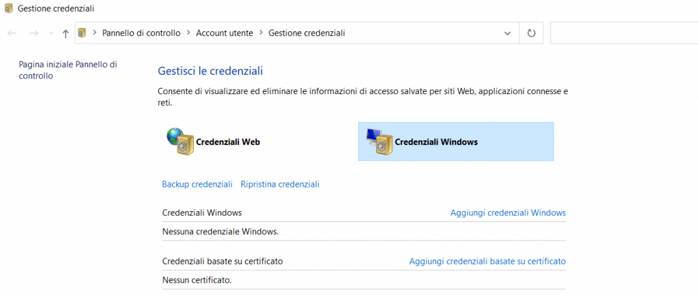The width and height of the screenshot is (699, 295).
Task: Open the recent locations dropdown arrow
Action: 50,33
